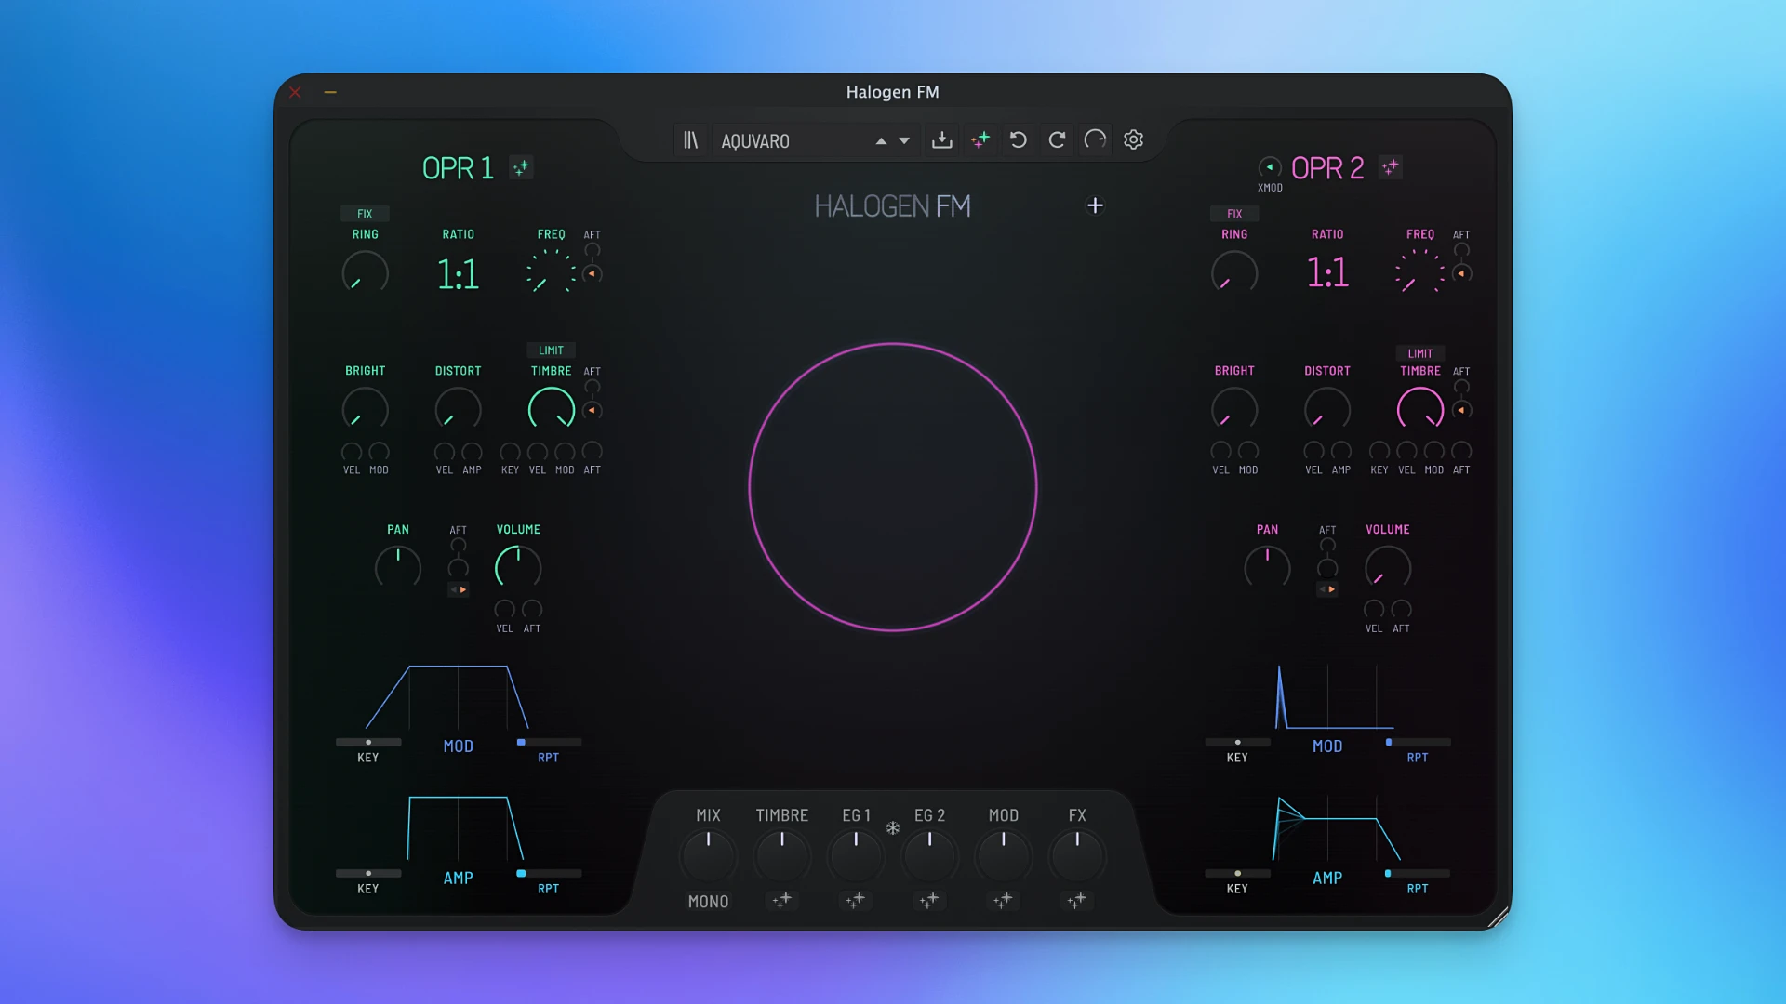Click the OPR 1 RATIO 1:1 value
This screenshot has width=1786, height=1004.
click(458, 274)
